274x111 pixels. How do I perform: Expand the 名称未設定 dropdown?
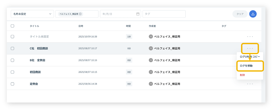32,14
